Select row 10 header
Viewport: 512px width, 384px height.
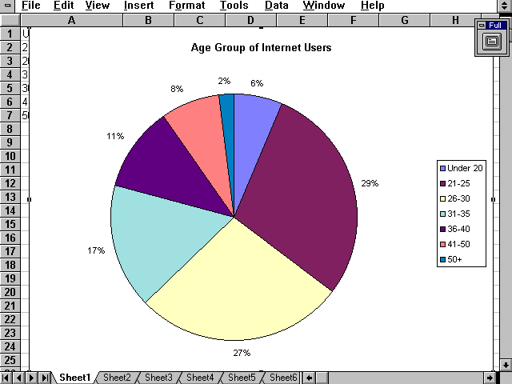(x=10, y=155)
